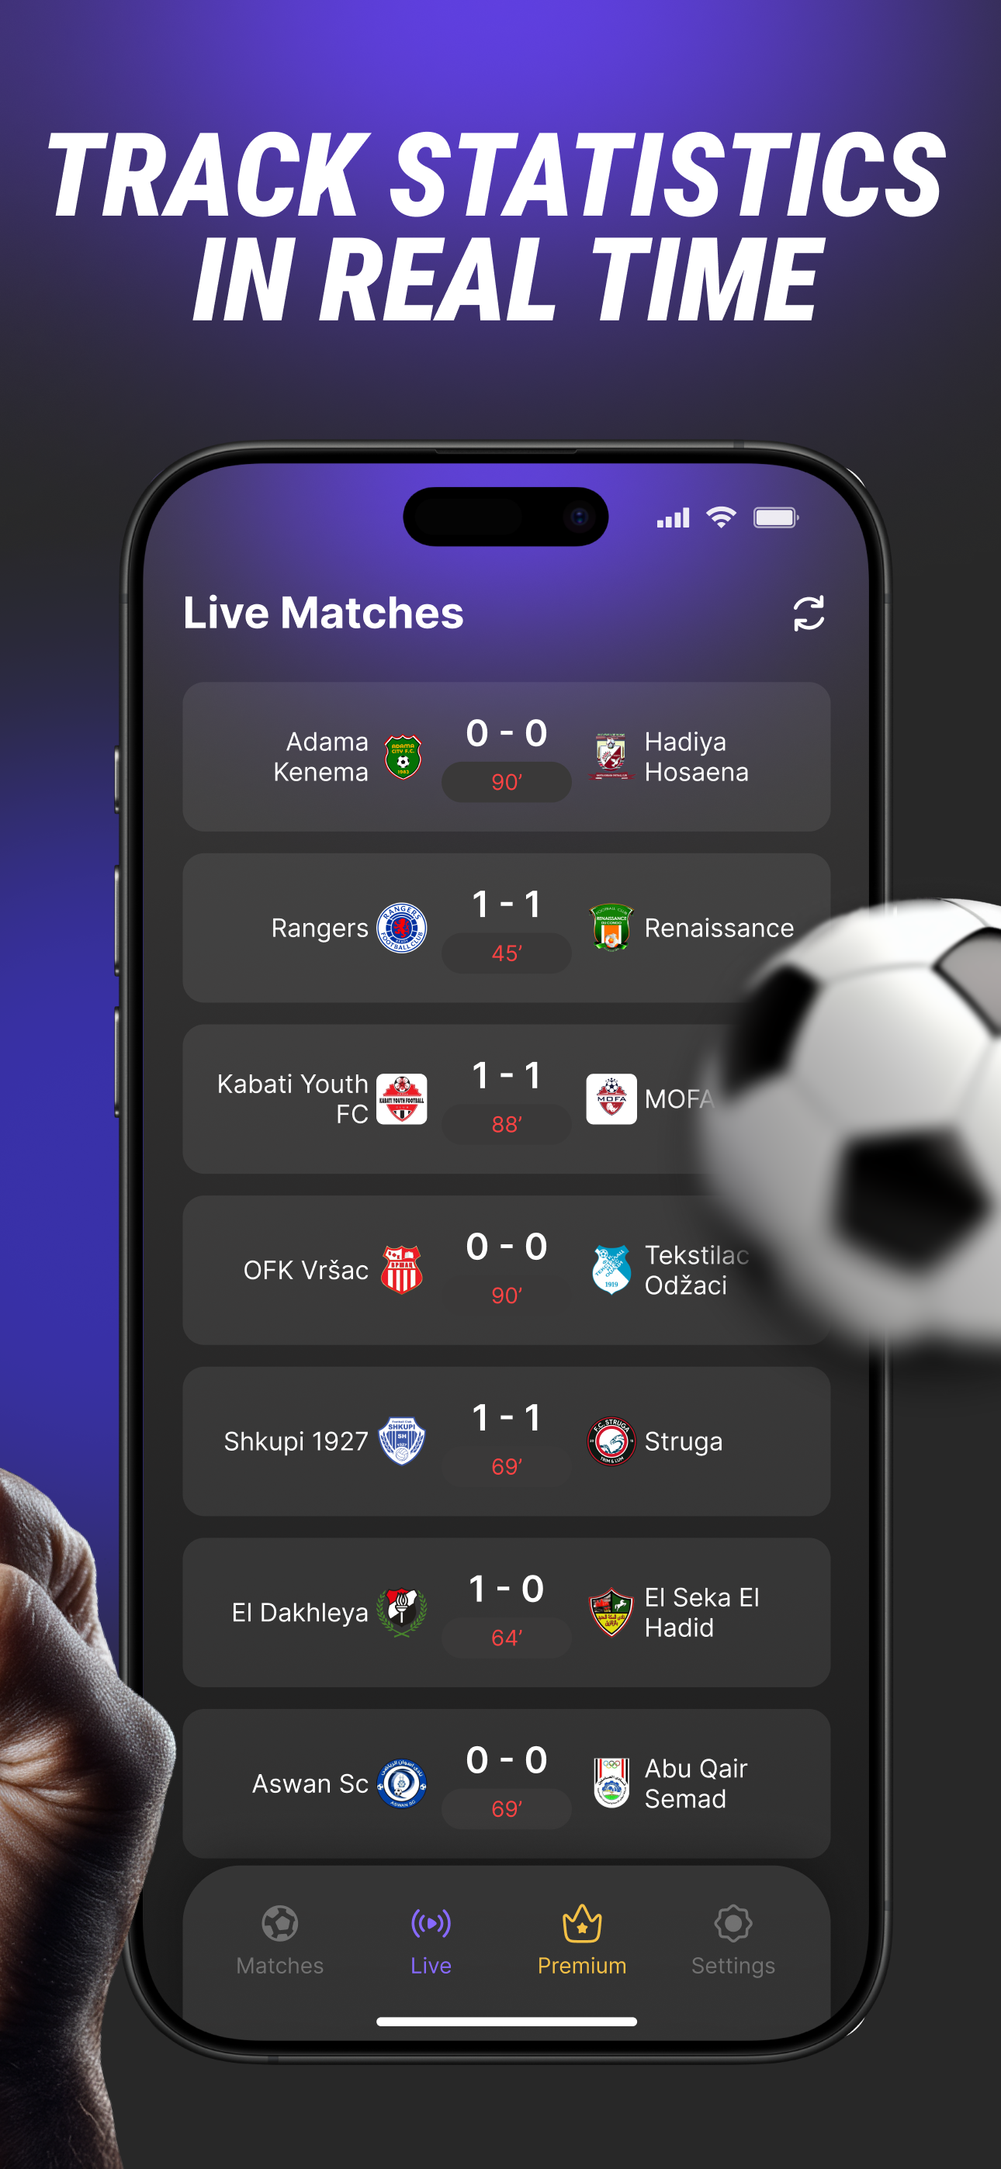Tap the Renaissance team crest
This screenshot has width=1001, height=2169.
[x=611, y=928]
